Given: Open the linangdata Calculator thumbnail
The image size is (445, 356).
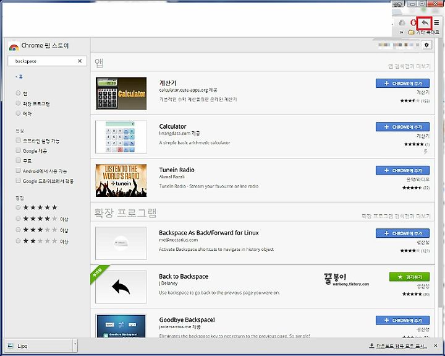Looking at the screenshot, I should 121,137.
